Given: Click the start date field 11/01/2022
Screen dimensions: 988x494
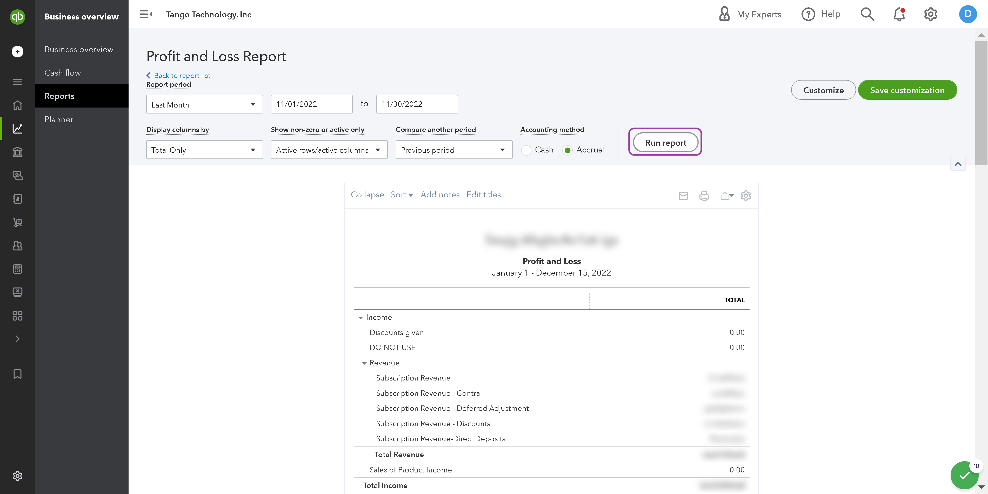Looking at the screenshot, I should (311, 104).
